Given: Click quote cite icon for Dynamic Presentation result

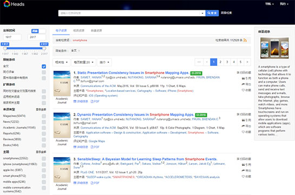Looking at the screenshot, I should 243,120.
